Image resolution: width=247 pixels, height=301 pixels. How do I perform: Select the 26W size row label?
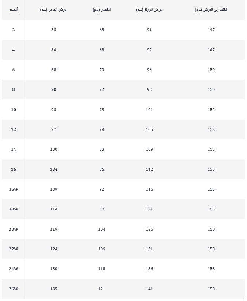[x=14, y=289]
